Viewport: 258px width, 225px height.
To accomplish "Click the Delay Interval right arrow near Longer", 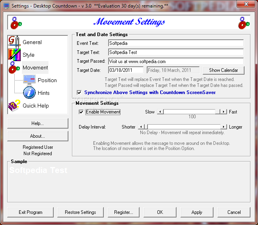I will (223, 127).
